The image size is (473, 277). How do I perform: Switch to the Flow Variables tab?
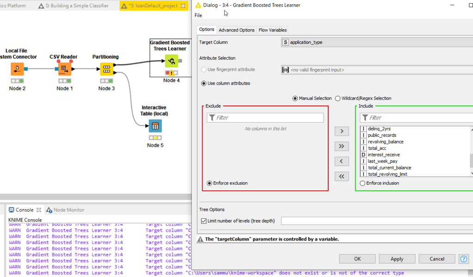(272, 29)
